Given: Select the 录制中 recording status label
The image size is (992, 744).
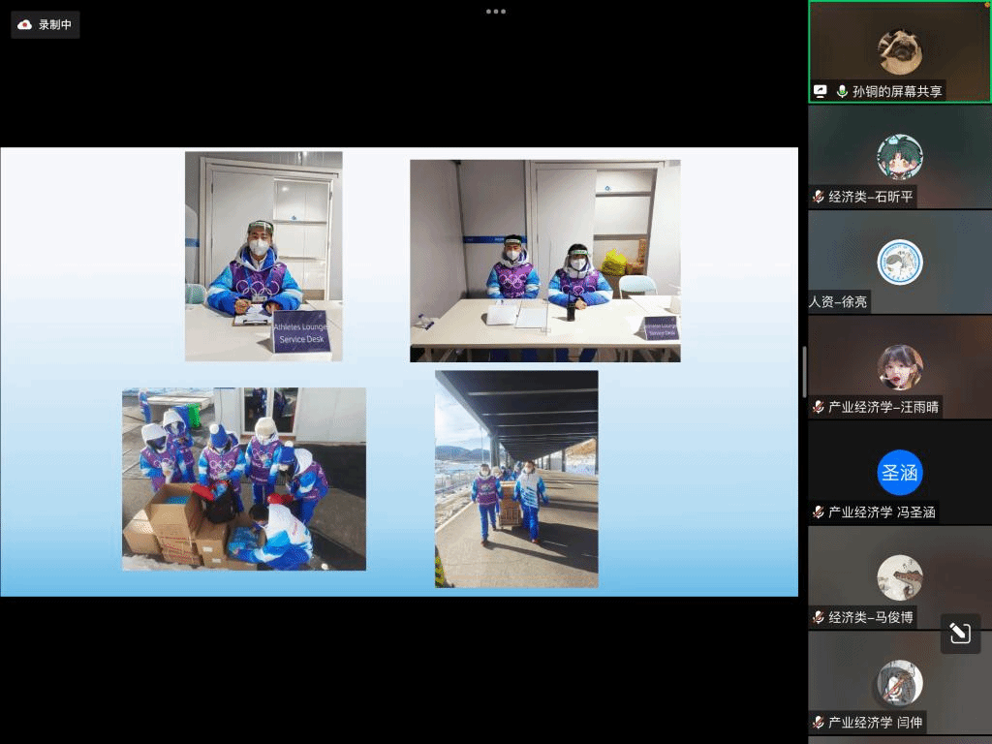Looking at the screenshot, I should tap(55, 25).
